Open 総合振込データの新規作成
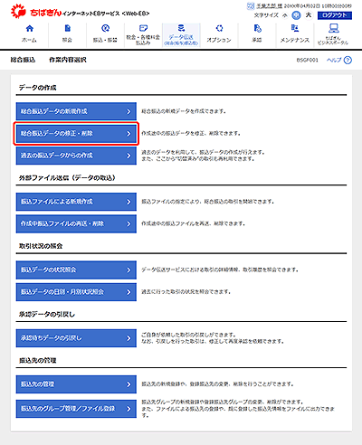362x445 pixels. tap(76, 111)
